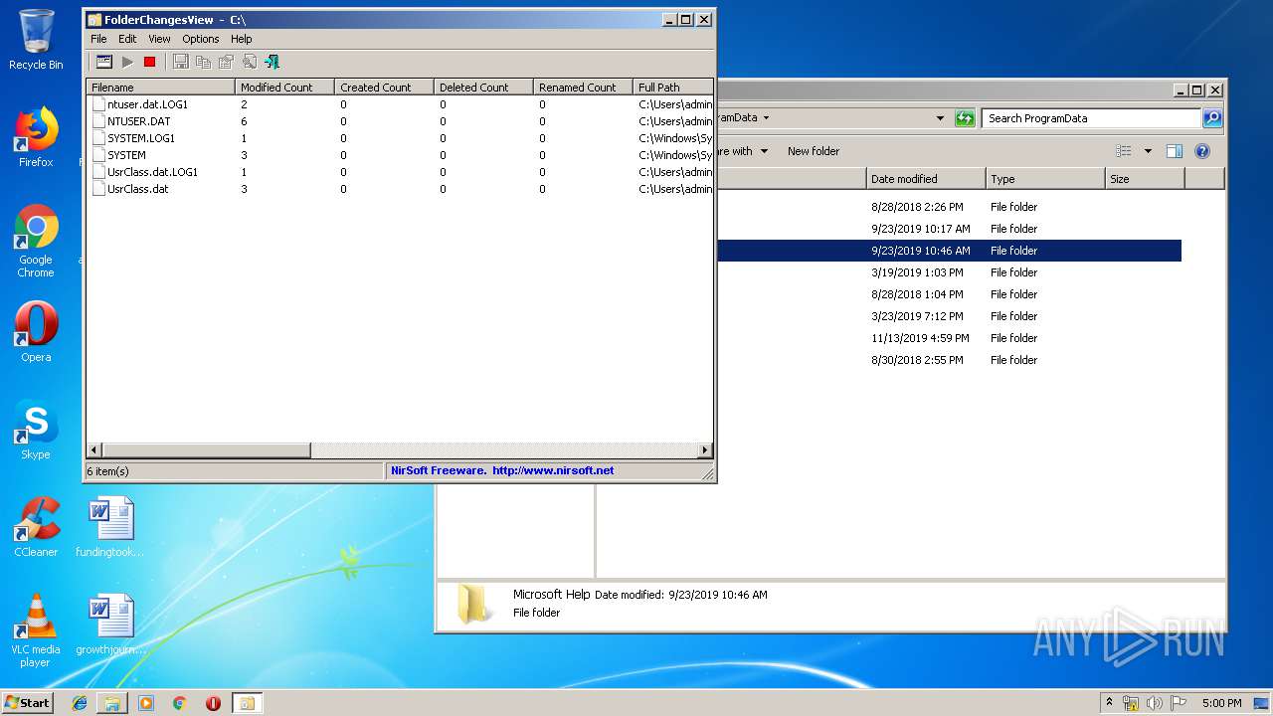The image size is (1273, 716).
Task: Sort Explorer by Date modified column
Action: [926, 179]
